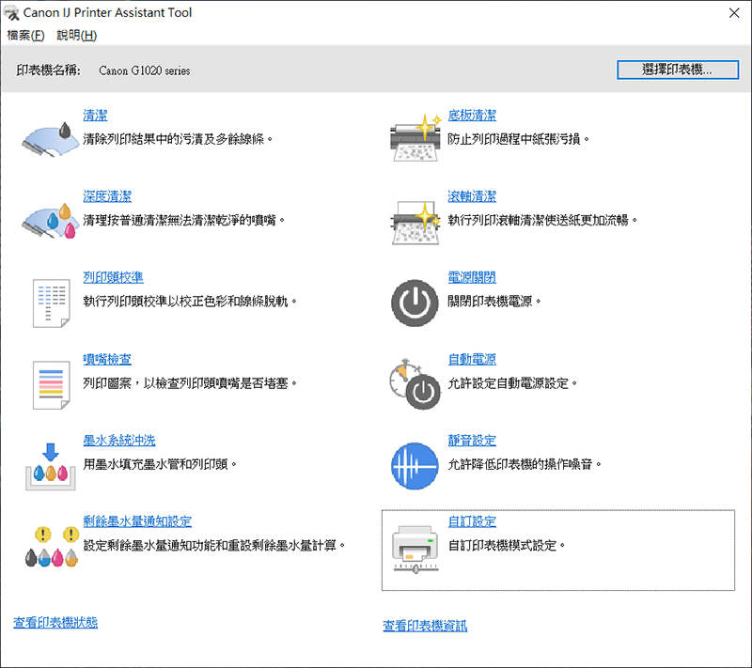Click the 查看印表機資訊 link
Screen dimensions: 752x668
point(423,622)
